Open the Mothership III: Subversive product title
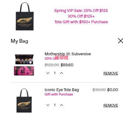 pos(68,54)
